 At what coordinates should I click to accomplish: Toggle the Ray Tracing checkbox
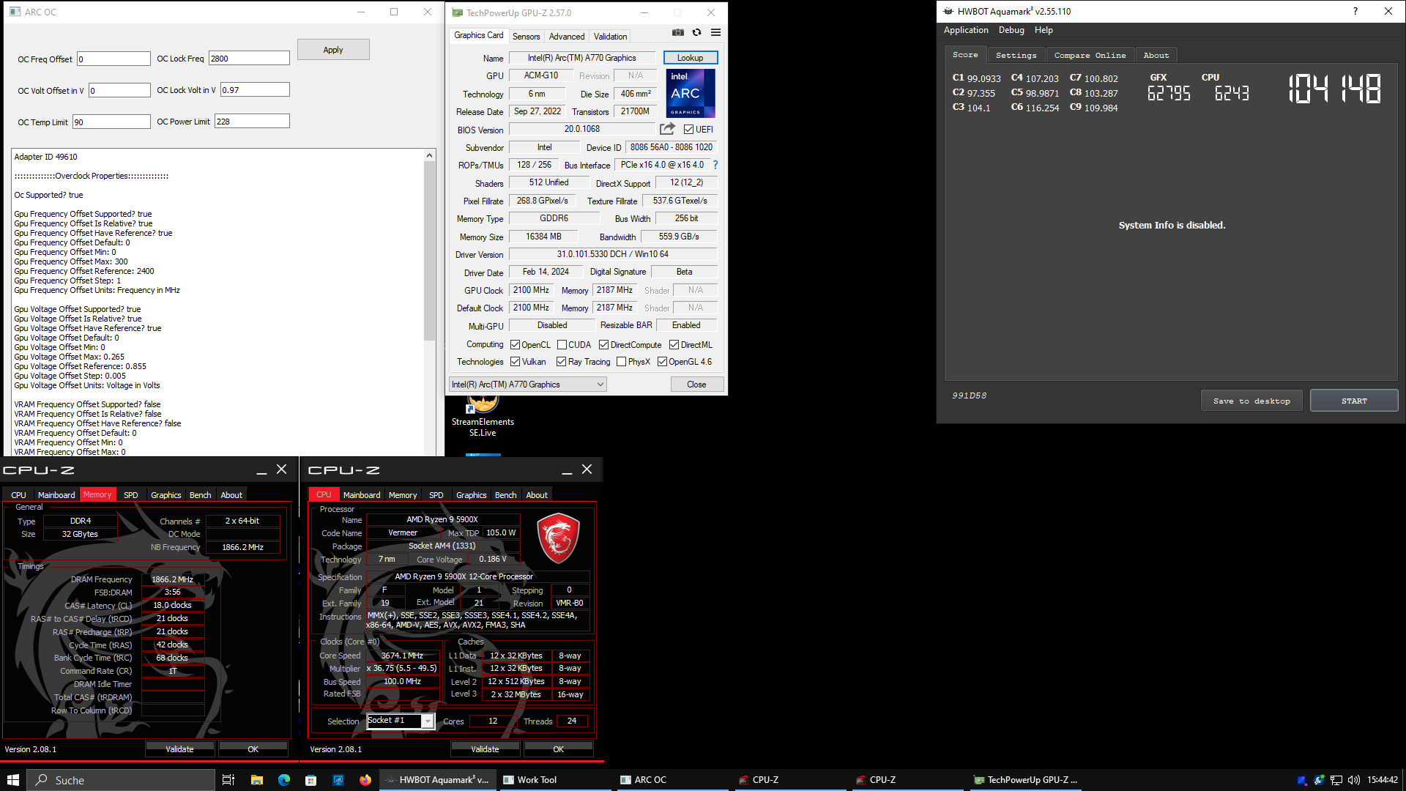[562, 362]
